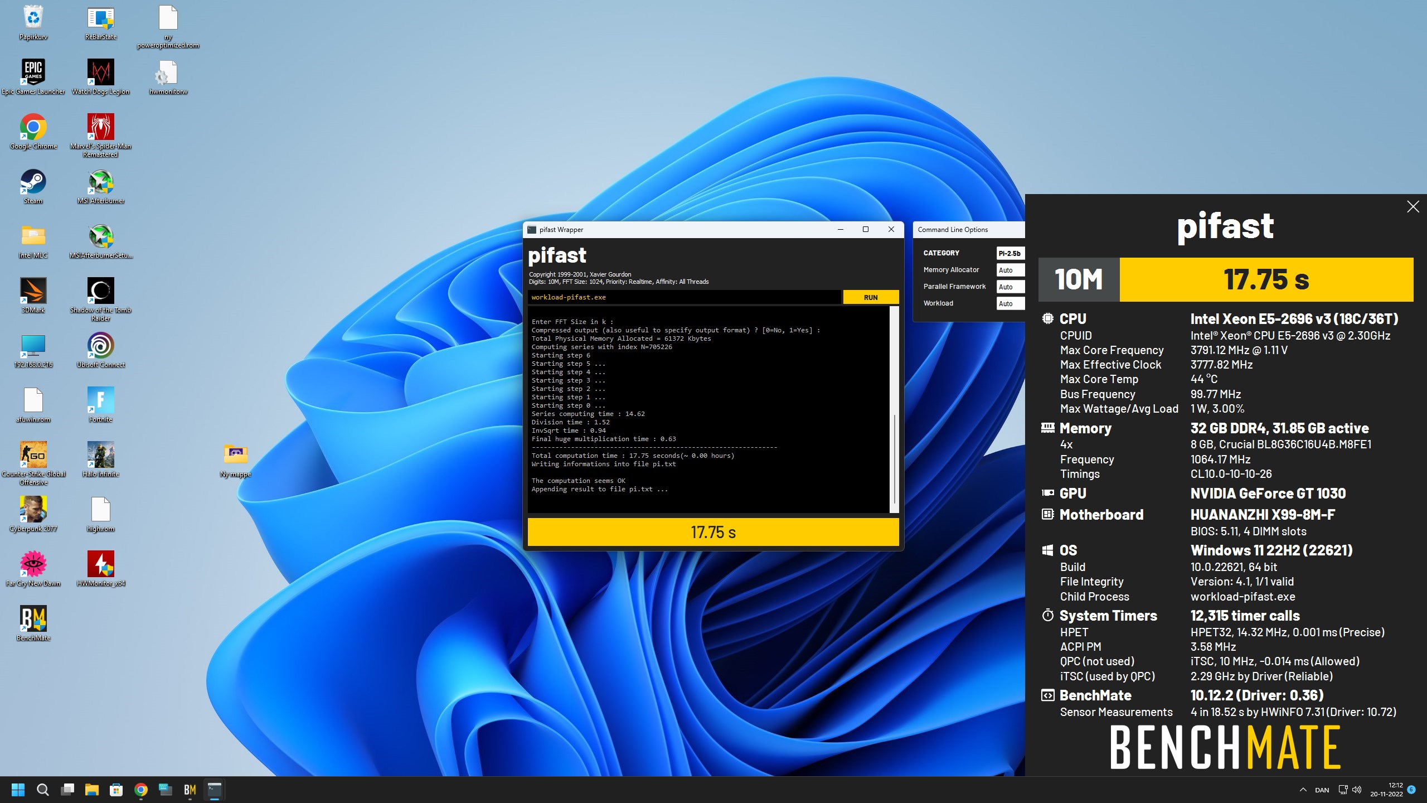The image size is (1427, 803).
Task: Open the Workload Auto dropdown
Action: (x=1010, y=303)
